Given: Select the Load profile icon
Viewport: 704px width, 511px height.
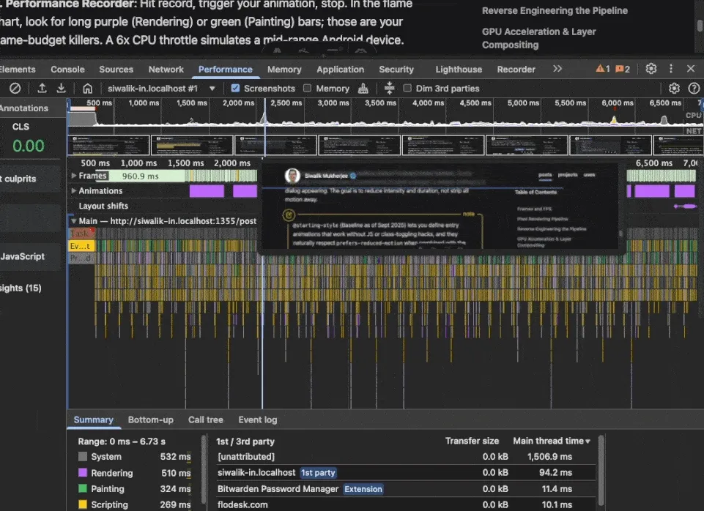Looking at the screenshot, I should tap(42, 88).
